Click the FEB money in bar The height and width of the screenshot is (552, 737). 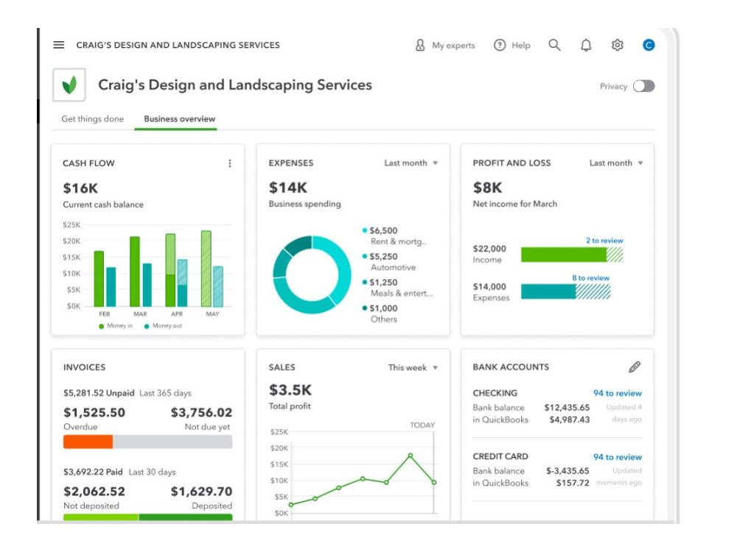pos(99,279)
